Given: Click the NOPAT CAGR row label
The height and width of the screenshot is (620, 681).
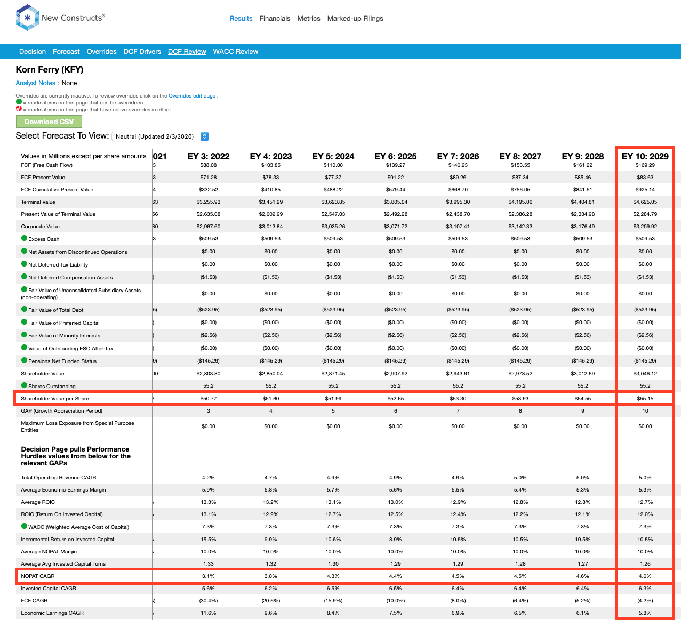Looking at the screenshot, I should [x=38, y=576].
